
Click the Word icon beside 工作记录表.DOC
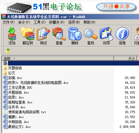(x=5, y=88)
